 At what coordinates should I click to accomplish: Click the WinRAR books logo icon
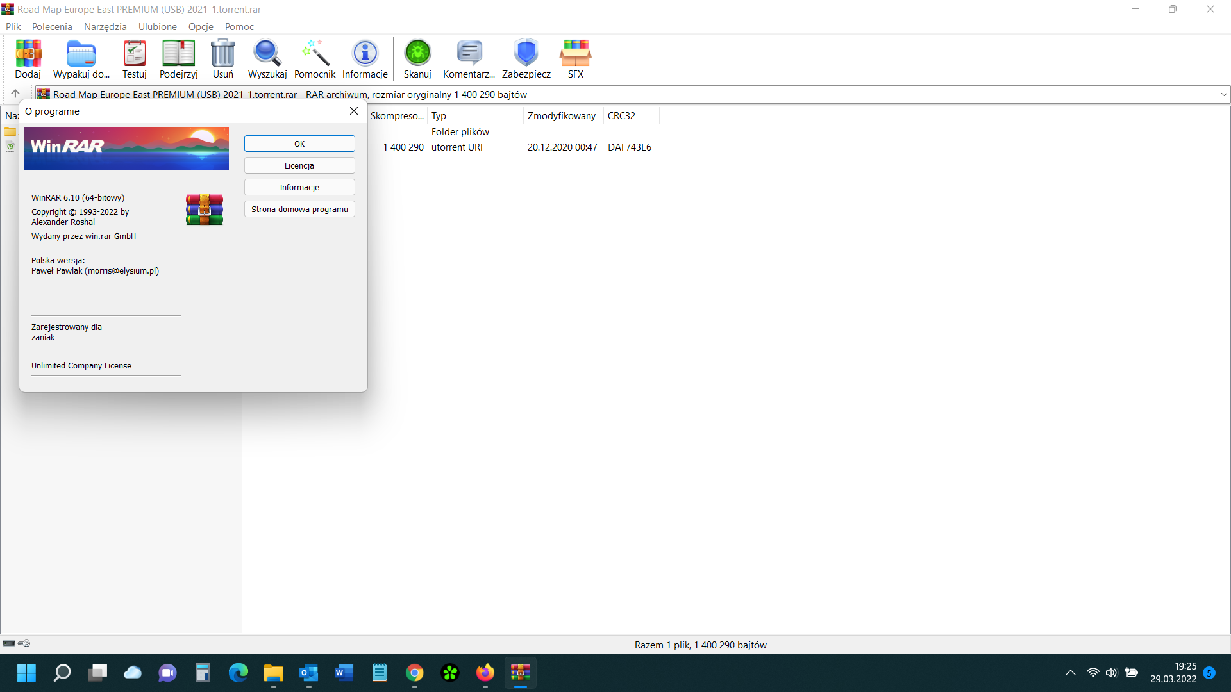click(205, 210)
